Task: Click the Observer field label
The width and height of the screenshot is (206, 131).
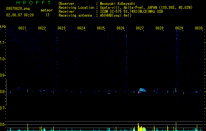Action: click(66, 4)
